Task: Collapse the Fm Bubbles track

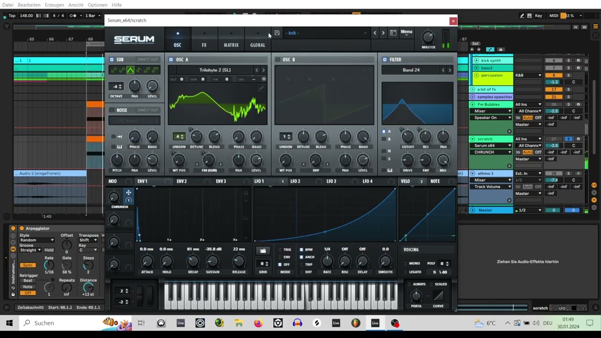Action: click(473, 104)
